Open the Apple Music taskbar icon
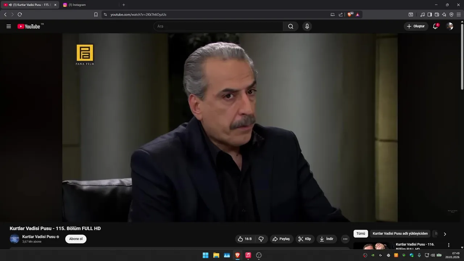This screenshot has width=464, height=261. (x=248, y=255)
